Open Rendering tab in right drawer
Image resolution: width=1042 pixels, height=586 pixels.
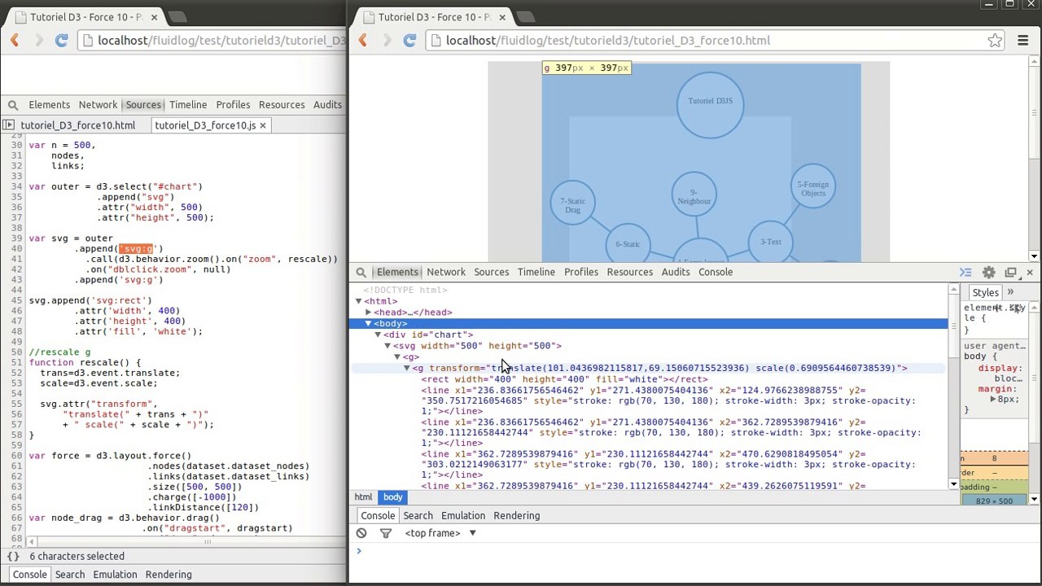pyautogui.click(x=517, y=515)
